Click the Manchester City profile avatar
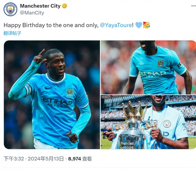Screen dimensions: 196x171 click(10, 9)
